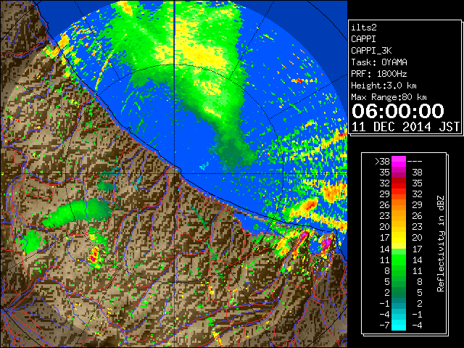Click the large 06:00:00 timestamp
Screen dimensions: 464x348
click(x=398, y=111)
